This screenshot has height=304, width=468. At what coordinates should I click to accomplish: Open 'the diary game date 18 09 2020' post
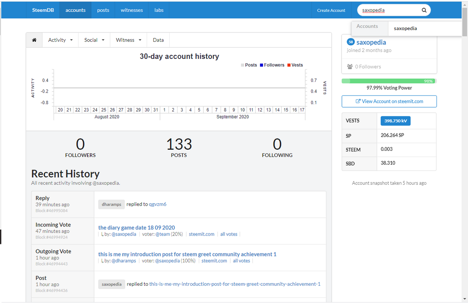tap(137, 228)
